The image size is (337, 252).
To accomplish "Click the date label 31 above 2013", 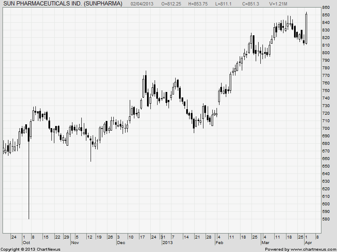I will point(163,237).
